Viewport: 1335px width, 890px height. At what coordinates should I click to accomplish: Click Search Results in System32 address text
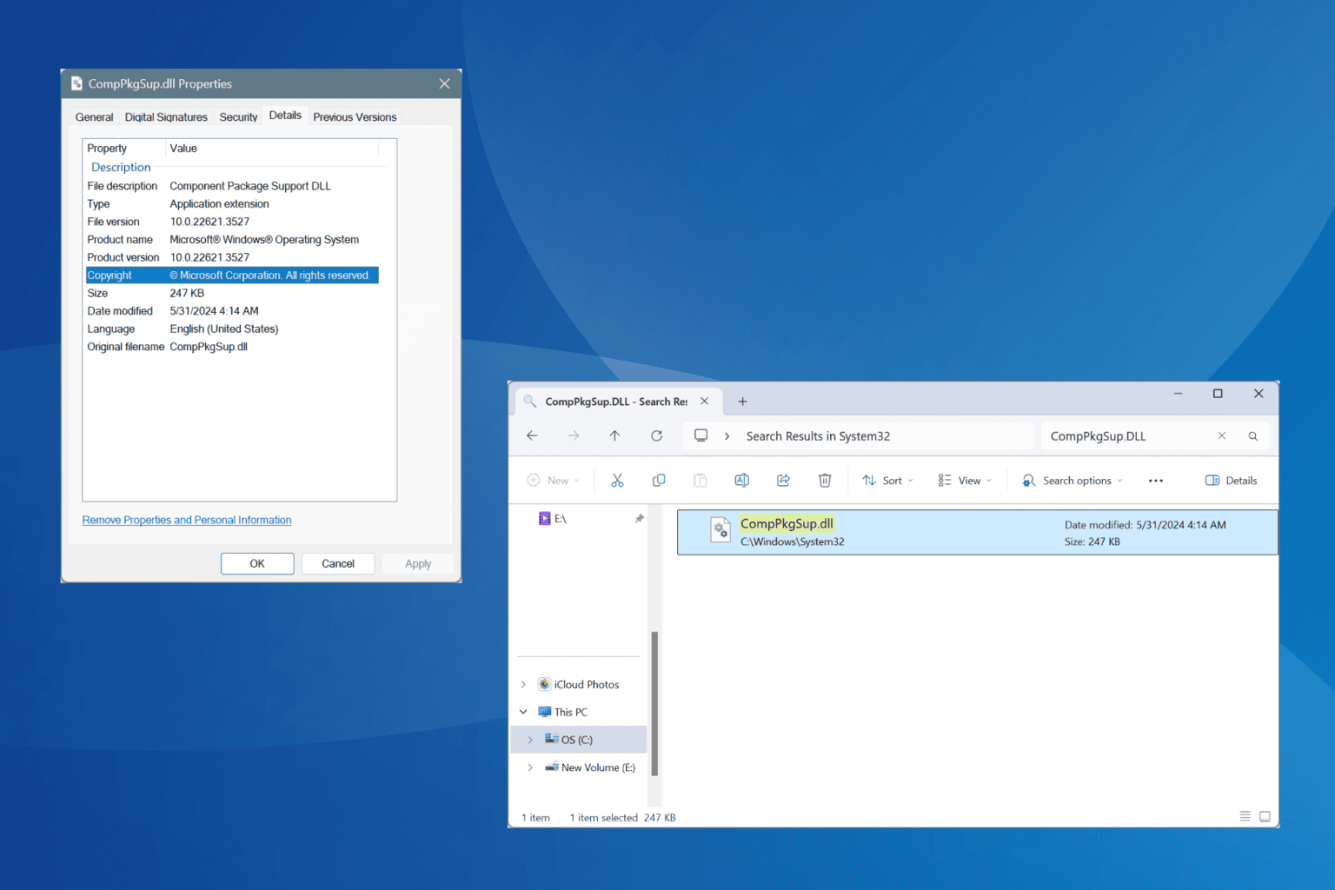click(818, 436)
